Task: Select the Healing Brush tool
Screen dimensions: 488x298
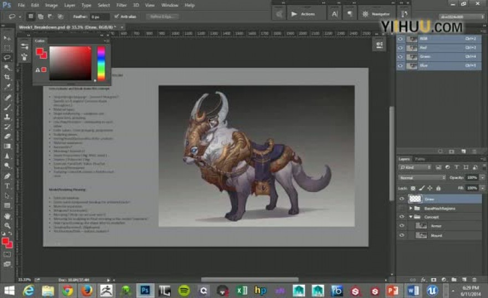Action: coord(7,98)
